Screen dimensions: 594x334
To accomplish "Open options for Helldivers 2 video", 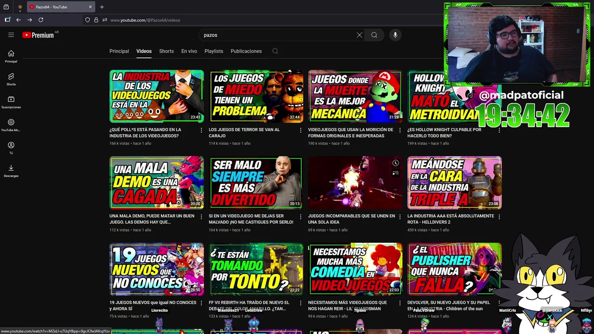I will 499,217.
